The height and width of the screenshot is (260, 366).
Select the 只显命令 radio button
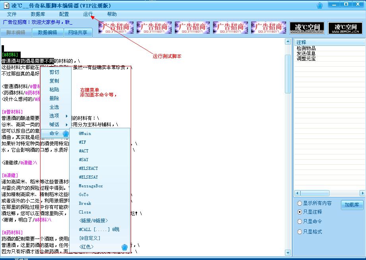point(300,221)
